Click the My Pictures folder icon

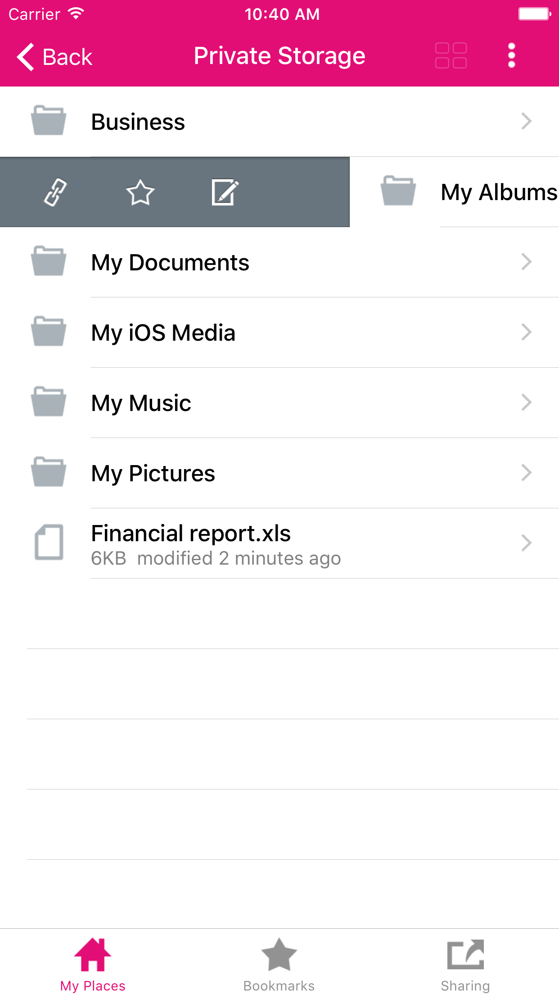(x=49, y=473)
